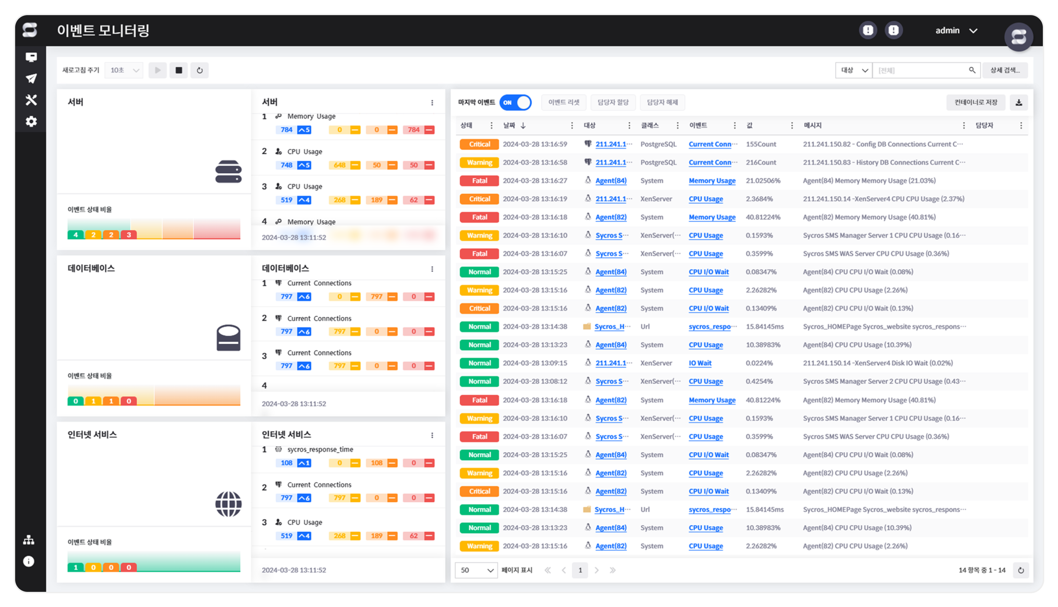
Task: Turn off the 마지막 이벤트 toggle
Action: [515, 103]
